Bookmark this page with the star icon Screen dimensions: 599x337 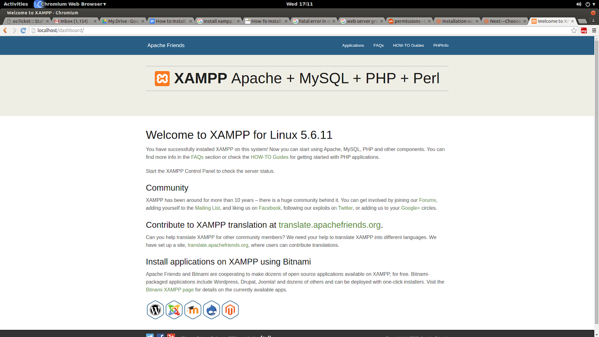[x=574, y=30]
